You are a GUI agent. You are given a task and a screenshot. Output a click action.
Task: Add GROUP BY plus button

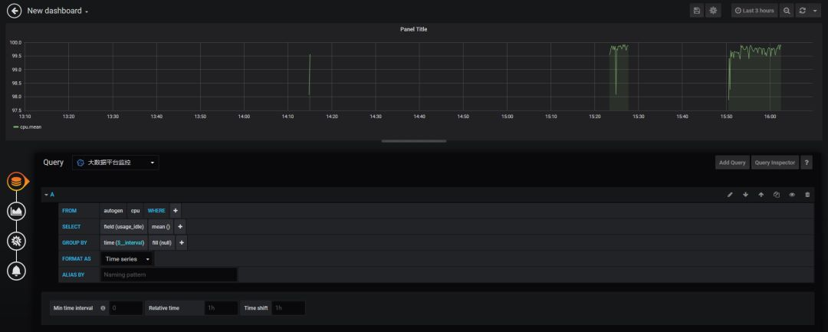(x=182, y=243)
